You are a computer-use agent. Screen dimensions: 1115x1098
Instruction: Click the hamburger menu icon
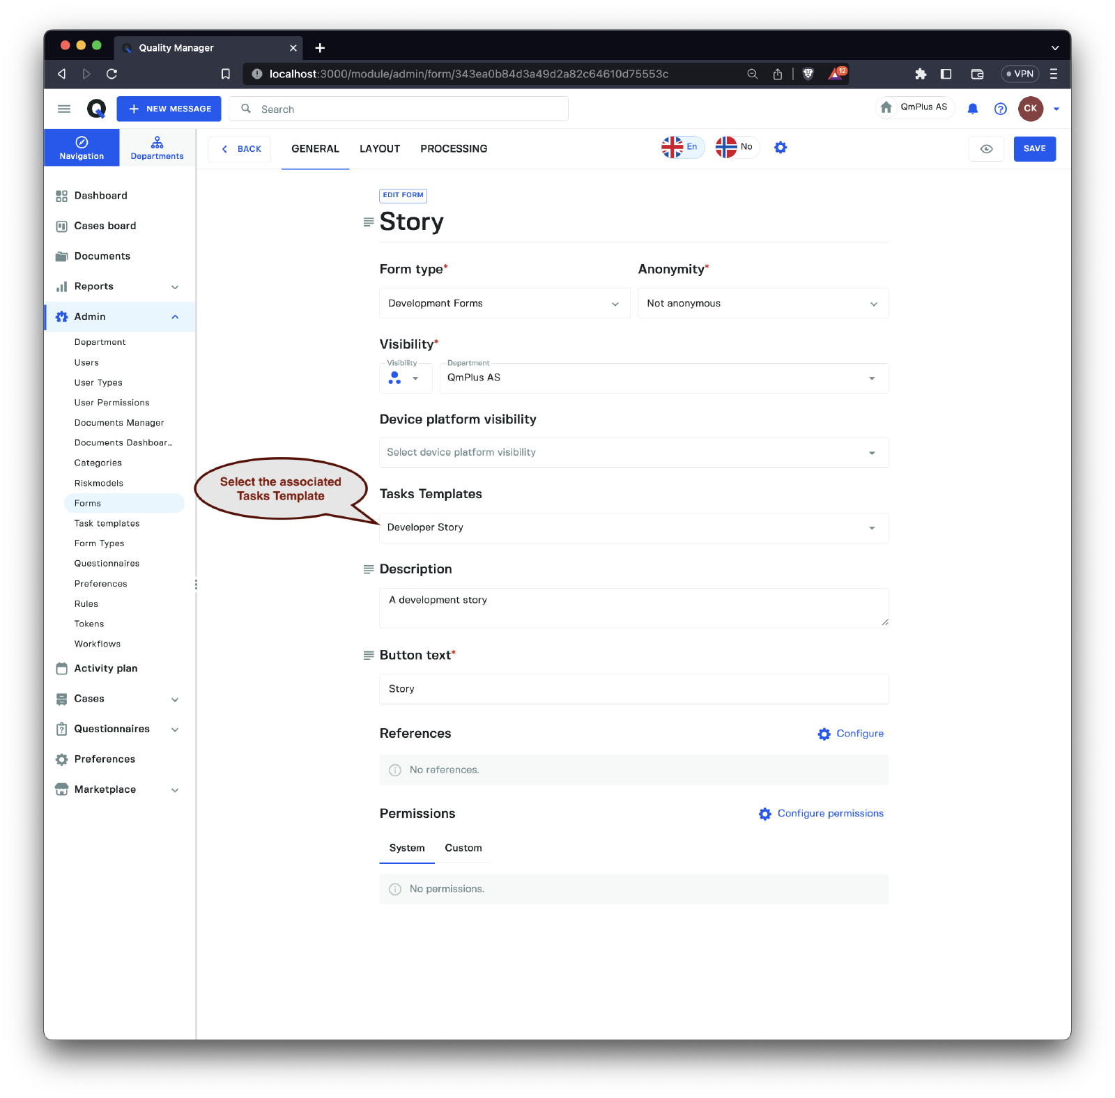coord(64,109)
